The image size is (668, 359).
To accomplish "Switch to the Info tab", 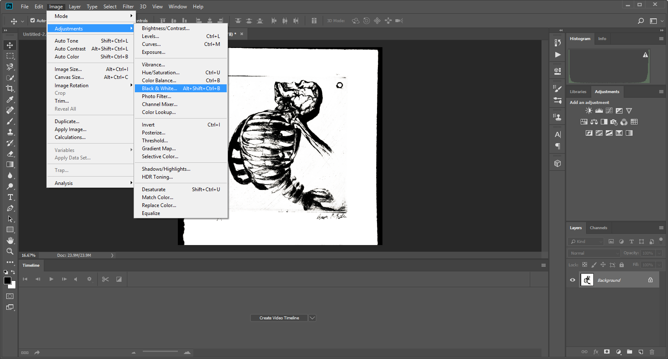I will click(602, 39).
